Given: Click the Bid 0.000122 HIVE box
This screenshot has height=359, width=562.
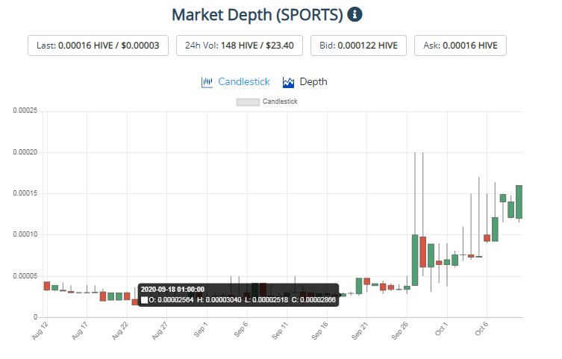Looking at the screenshot, I should 358,46.
